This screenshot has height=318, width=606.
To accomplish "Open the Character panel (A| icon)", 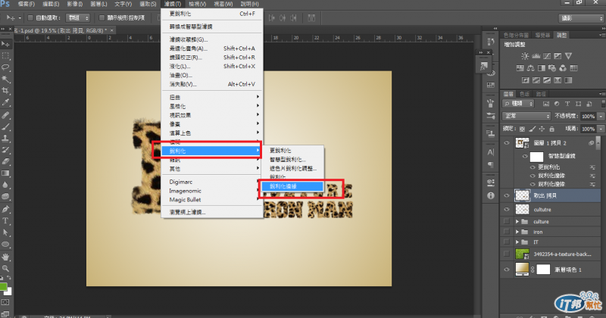I will 490,152.
